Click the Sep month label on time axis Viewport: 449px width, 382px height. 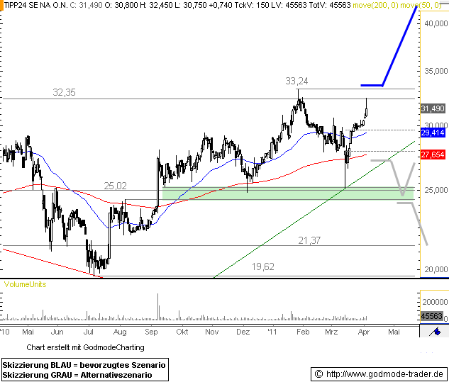point(151,332)
